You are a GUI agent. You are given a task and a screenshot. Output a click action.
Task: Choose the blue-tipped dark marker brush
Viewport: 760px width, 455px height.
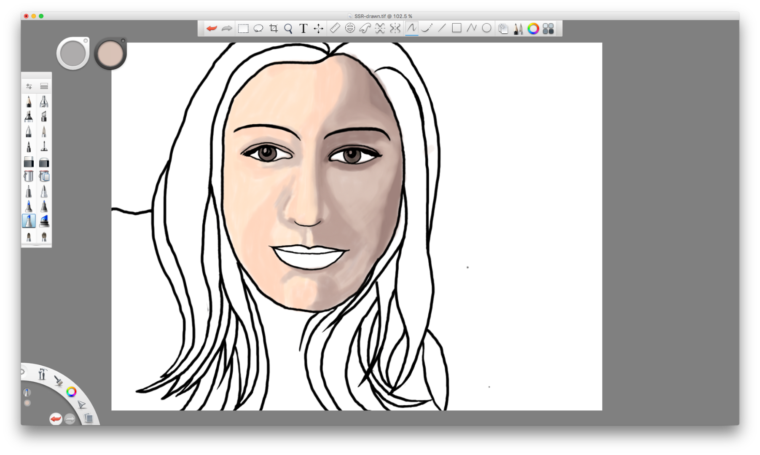point(44,206)
